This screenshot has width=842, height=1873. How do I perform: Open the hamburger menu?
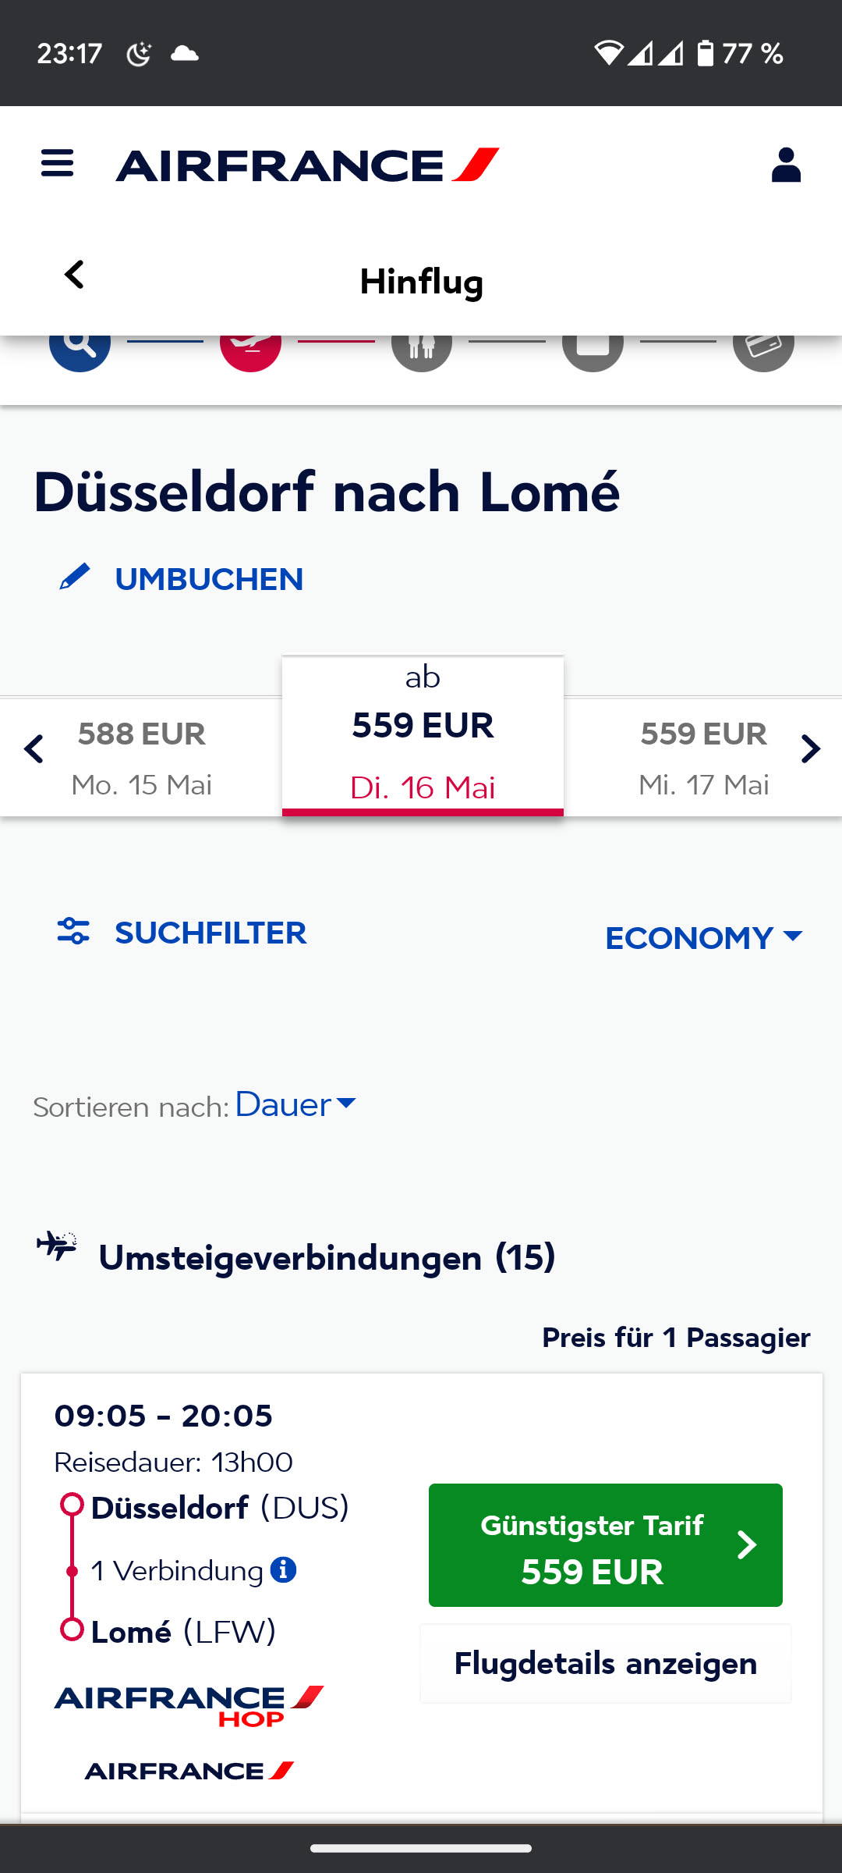(x=57, y=164)
